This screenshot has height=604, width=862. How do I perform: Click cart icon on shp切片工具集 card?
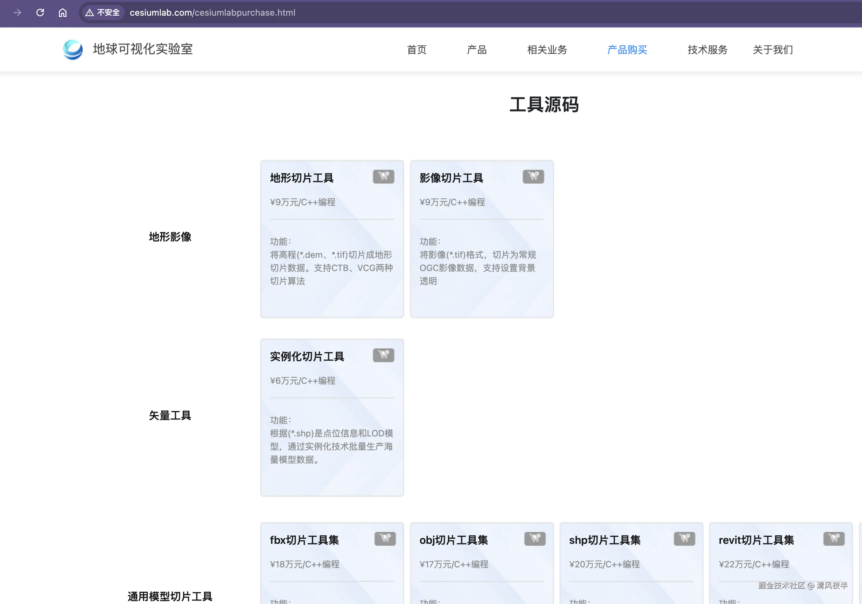[x=684, y=539]
